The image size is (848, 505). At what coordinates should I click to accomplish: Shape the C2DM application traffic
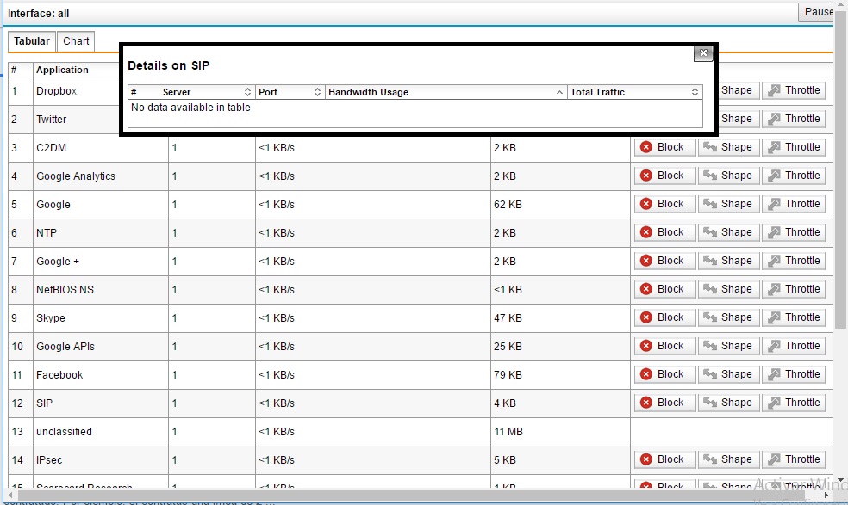coord(728,147)
